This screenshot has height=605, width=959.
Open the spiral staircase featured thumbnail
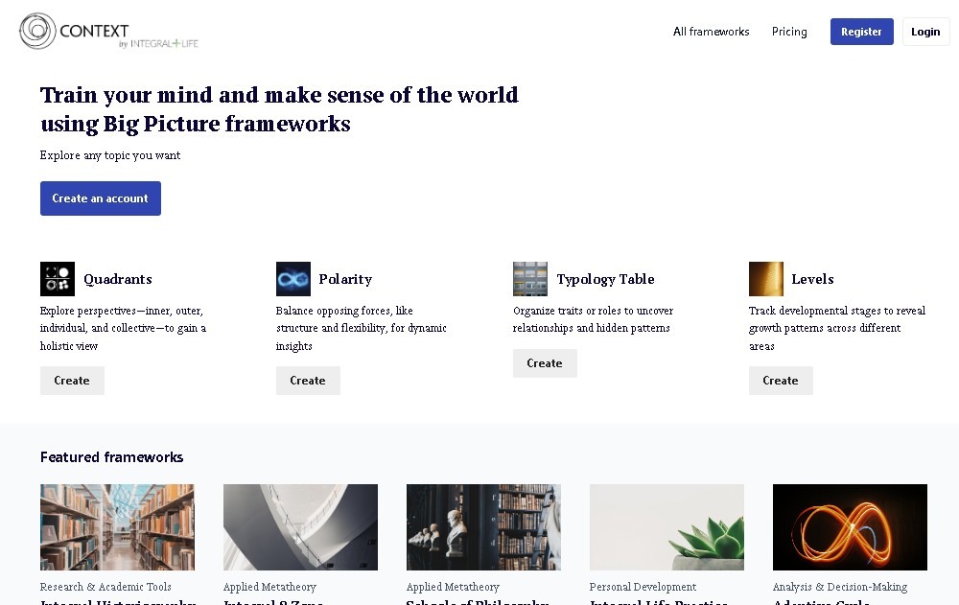point(300,527)
